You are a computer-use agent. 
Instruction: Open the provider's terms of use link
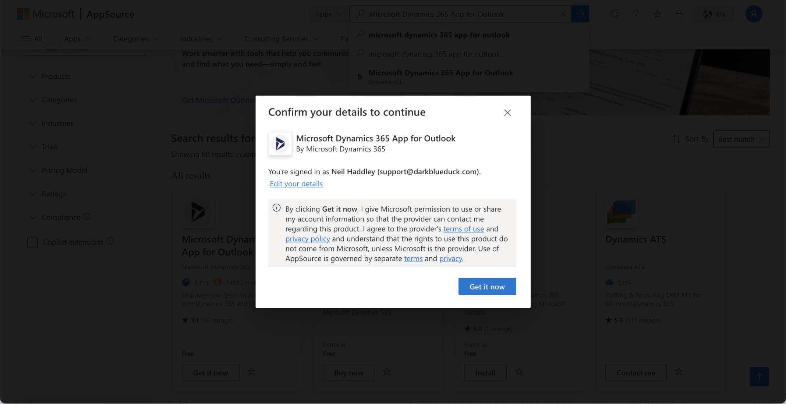coord(463,229)
